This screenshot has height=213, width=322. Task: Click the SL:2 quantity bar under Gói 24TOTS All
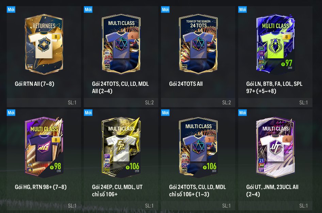pos(198,102)
